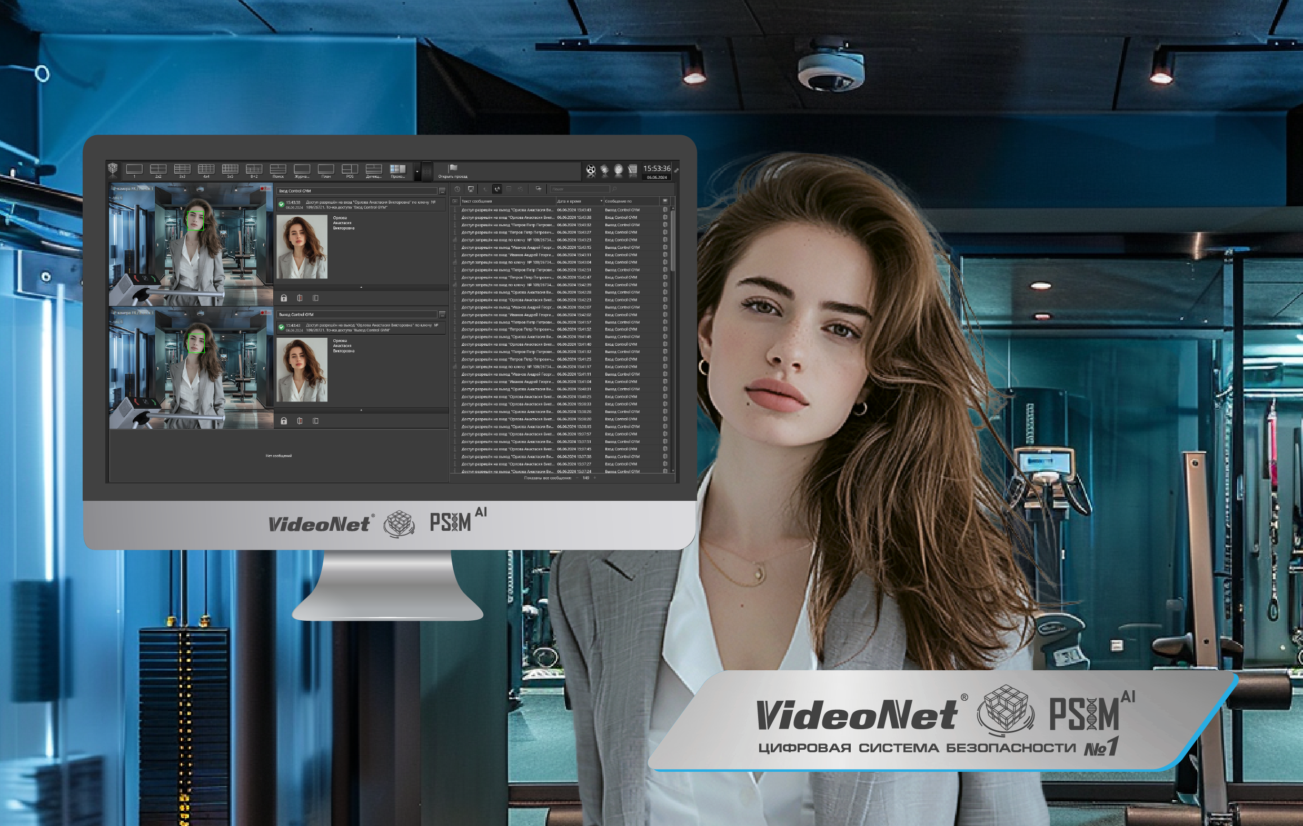This screenshot has width=1303, height=826.
Task: Click the red door icon in the Вход panel
Action: (x=300, y=298)
